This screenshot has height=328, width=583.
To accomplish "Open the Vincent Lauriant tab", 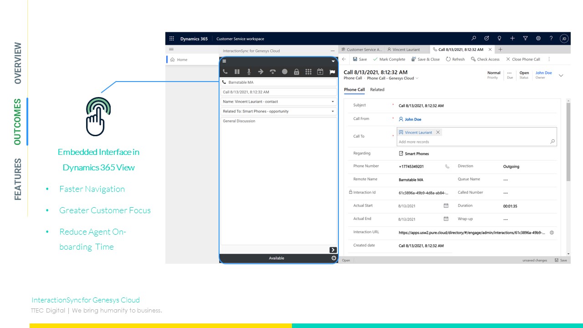I will click(405, 49).
